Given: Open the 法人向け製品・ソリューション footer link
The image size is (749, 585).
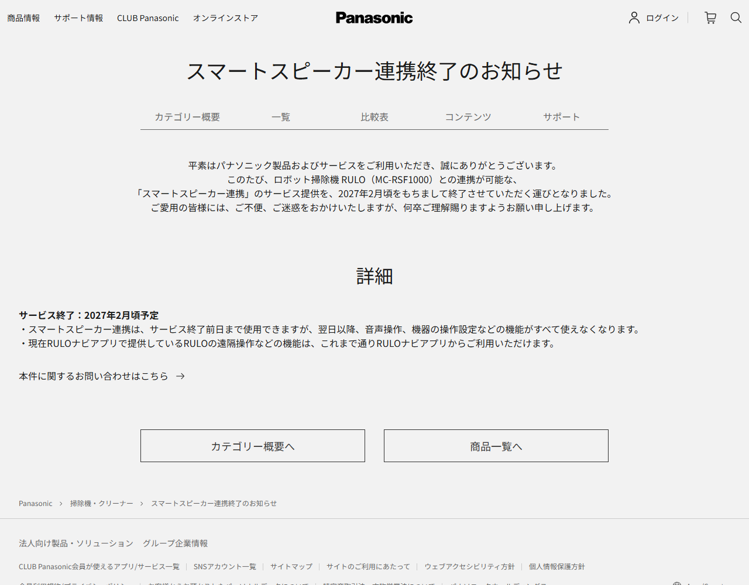Looking at the screenshot, I should [76, 543].
